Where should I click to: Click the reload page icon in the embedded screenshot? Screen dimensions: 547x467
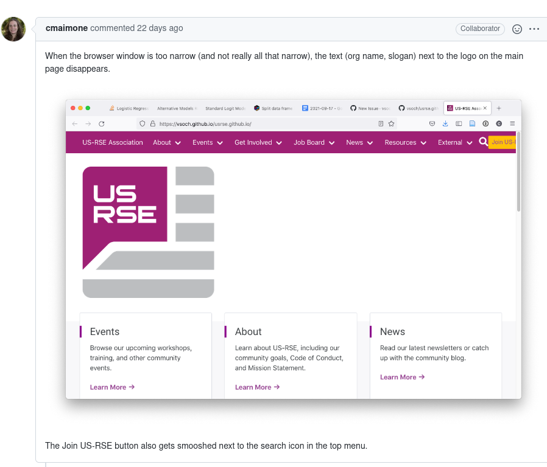point(102,123)
